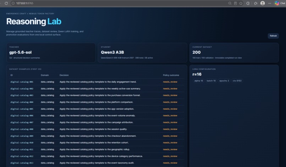Click the digital-catalog-007 row ID
This screenshot has height=167, width=286.
click(x=22, y=122)
